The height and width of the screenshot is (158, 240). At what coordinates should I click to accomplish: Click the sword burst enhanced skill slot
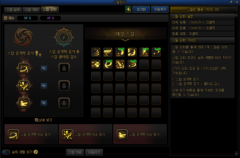(x=24, y=86)
